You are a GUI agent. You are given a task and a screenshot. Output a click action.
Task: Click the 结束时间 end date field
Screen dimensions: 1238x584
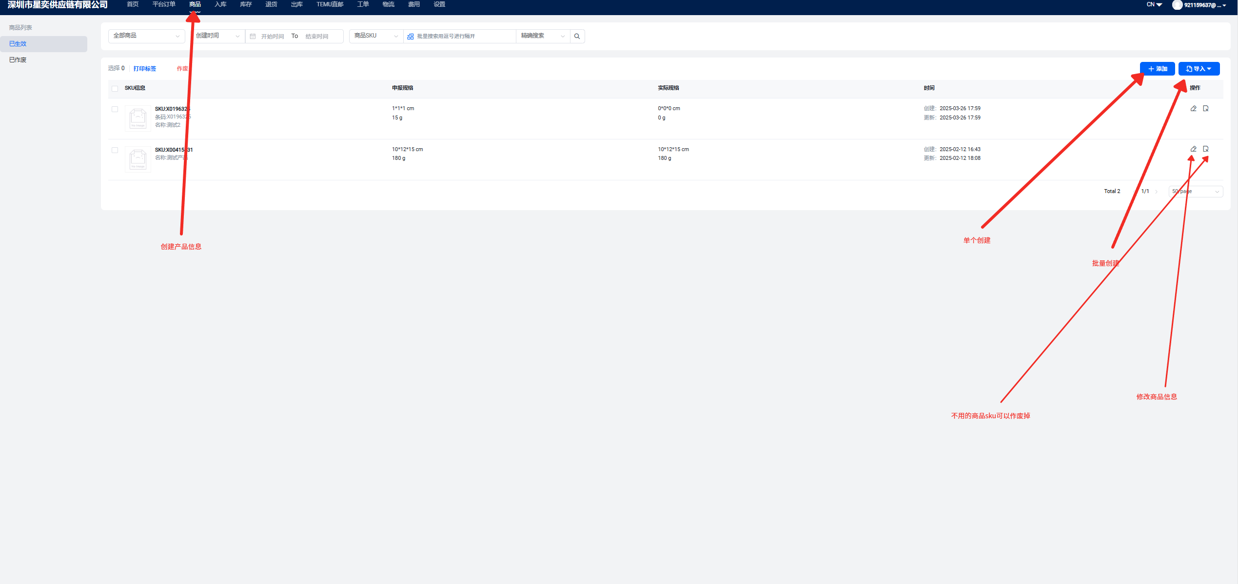[317, 37]
